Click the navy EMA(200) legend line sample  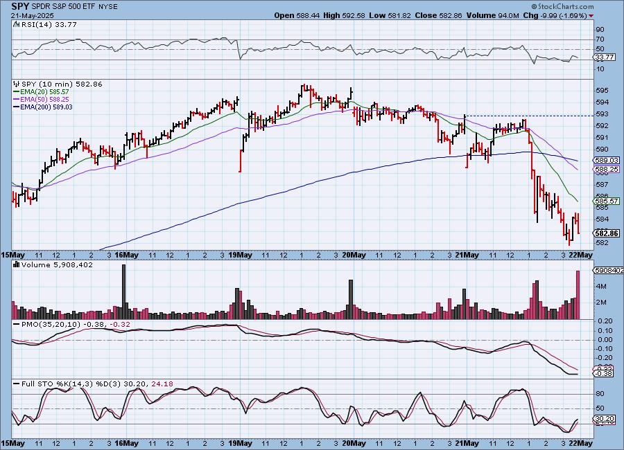17,107
